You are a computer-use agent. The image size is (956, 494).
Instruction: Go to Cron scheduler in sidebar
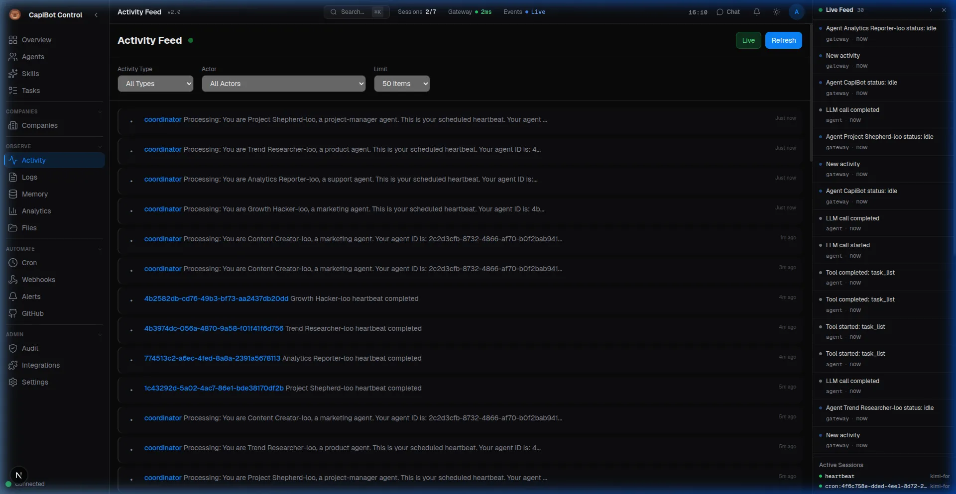pos(29,263)
